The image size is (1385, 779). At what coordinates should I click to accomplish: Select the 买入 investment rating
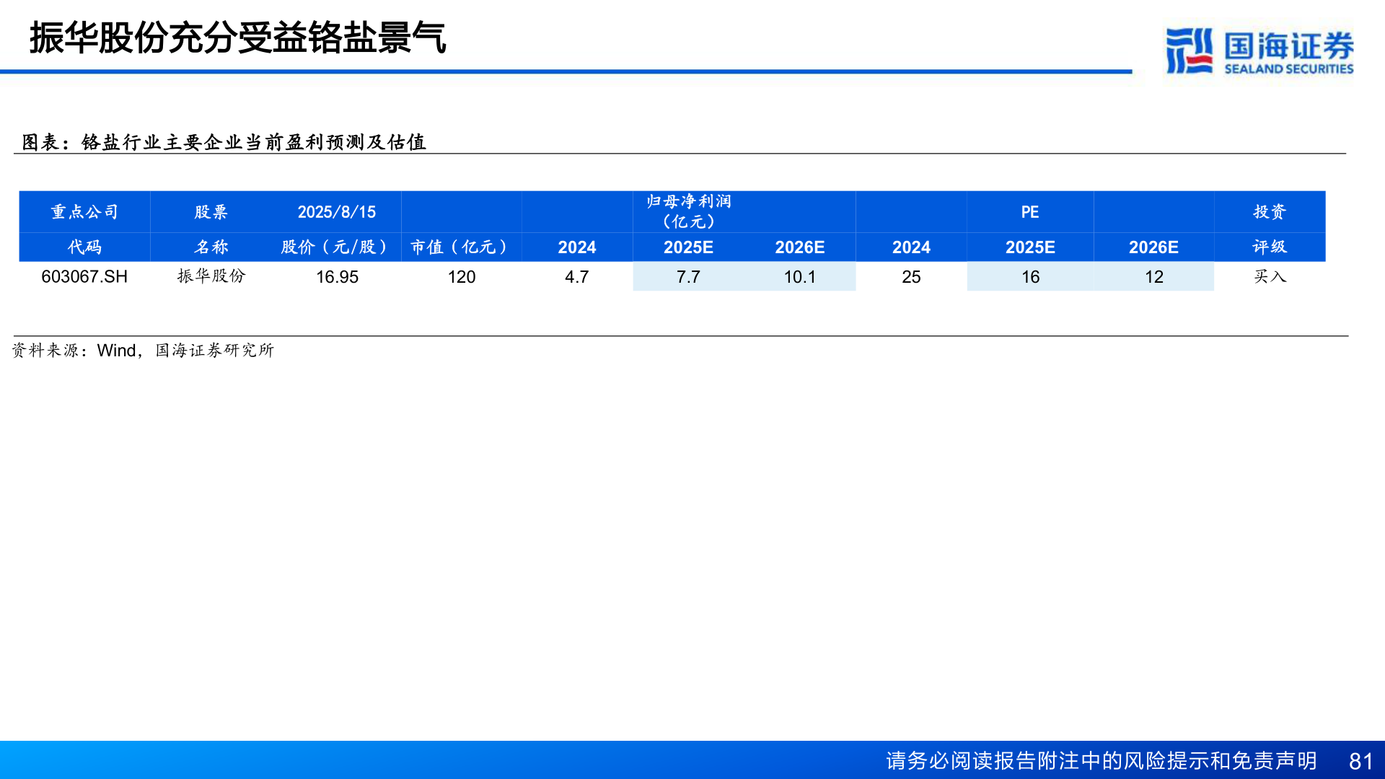[1271, 276]
